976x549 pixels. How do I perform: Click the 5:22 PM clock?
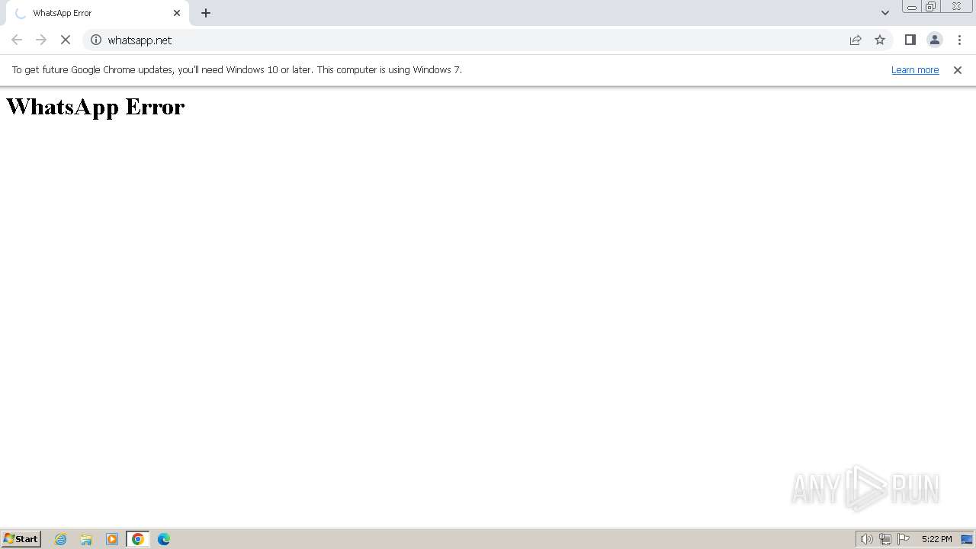click(936, 539)
